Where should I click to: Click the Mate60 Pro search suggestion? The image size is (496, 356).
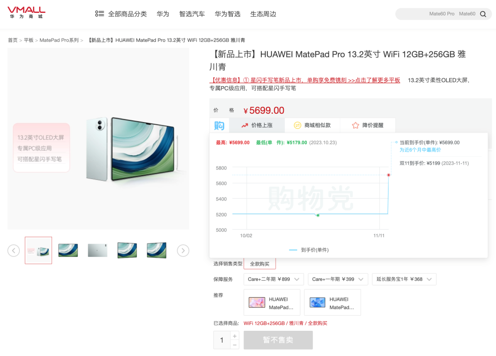point(442,14)
